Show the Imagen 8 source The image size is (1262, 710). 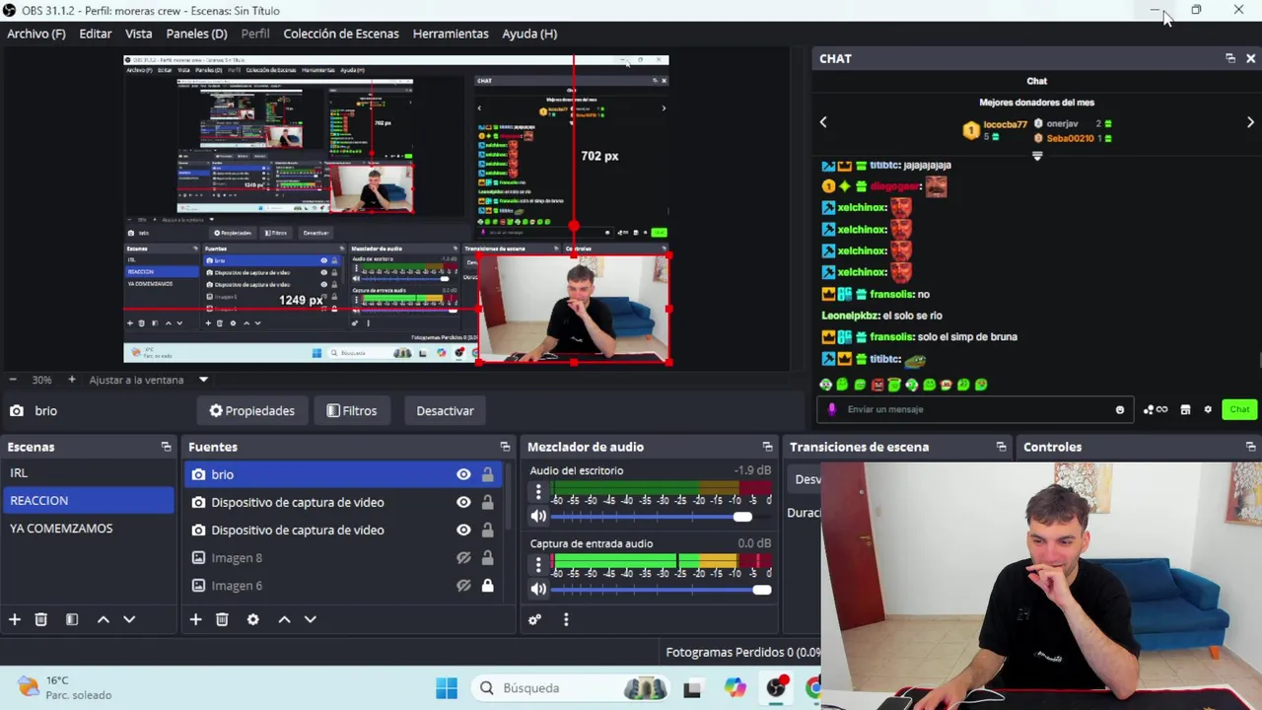tap(463, 557)
